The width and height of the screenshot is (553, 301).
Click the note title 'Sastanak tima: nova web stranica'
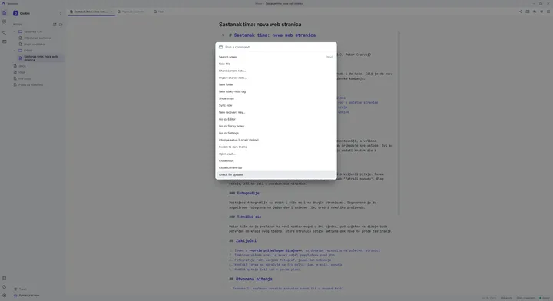pyautogui.click(x=260, y=25)
